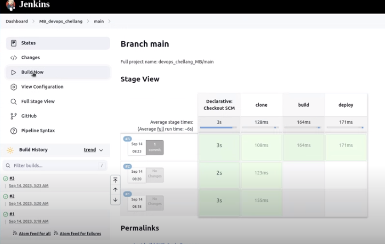Screen dimensions: 385x244
Task: Open Pipeline Syntax page
Action: tap(58, 131)
